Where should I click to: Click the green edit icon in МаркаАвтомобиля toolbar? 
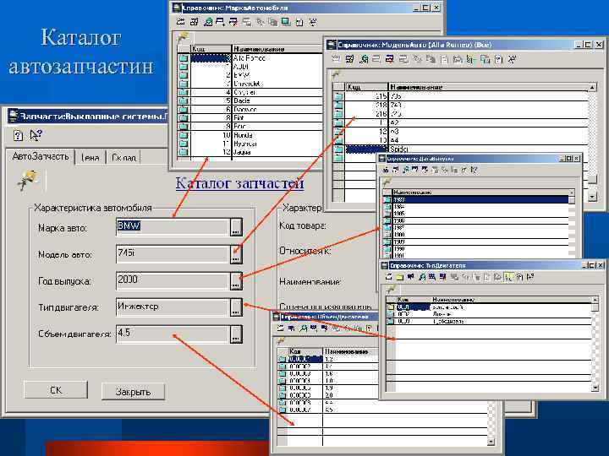click(208, 22)
